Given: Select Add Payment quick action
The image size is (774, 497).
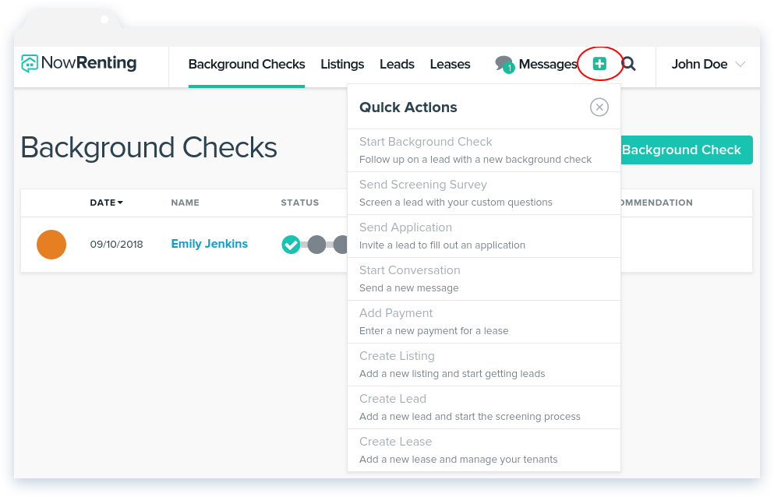Looking at the screenshot, I should coord(484,323).
